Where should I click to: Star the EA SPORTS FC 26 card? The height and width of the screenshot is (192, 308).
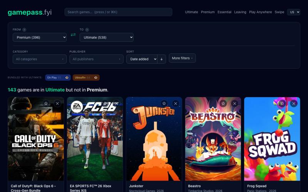click(105, 103)
